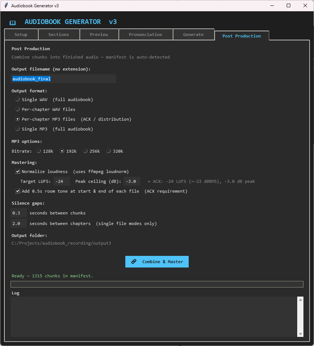Click the Log scrollbar up arrow

301,299
